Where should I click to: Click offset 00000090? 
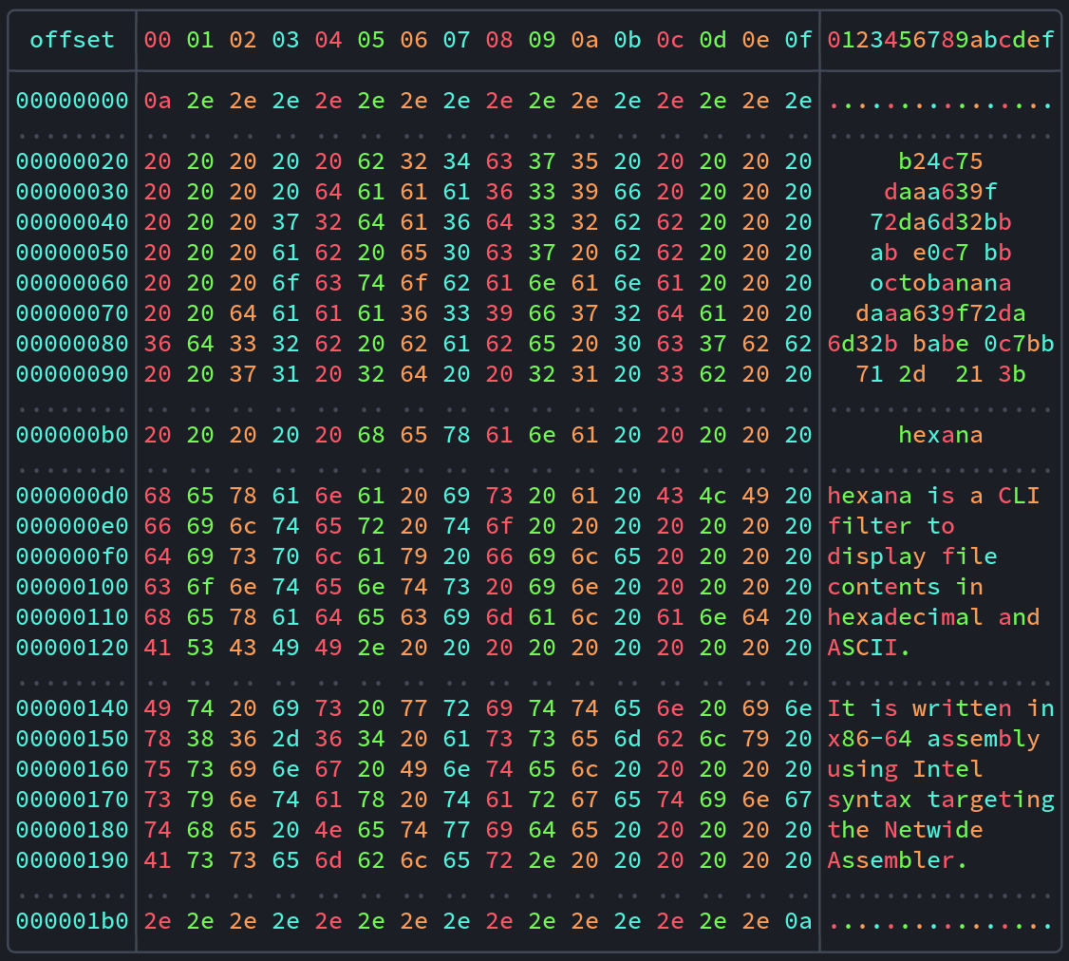coord(72,374)
